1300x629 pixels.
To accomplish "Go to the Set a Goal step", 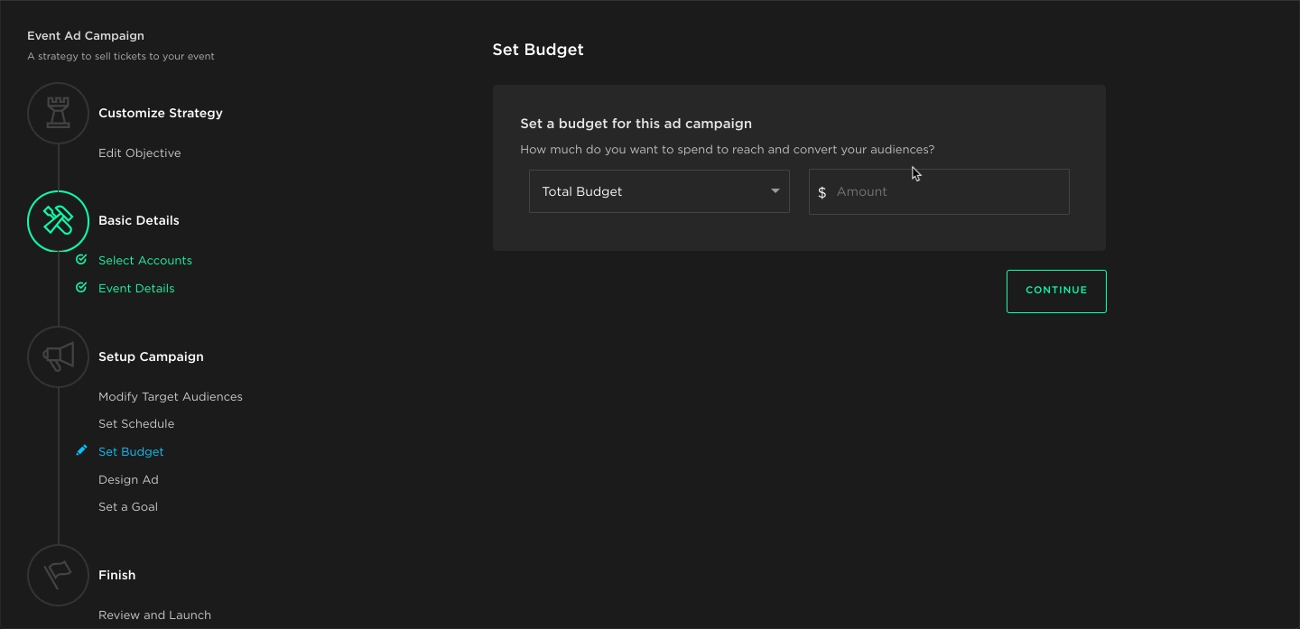I will click(128, 507).
